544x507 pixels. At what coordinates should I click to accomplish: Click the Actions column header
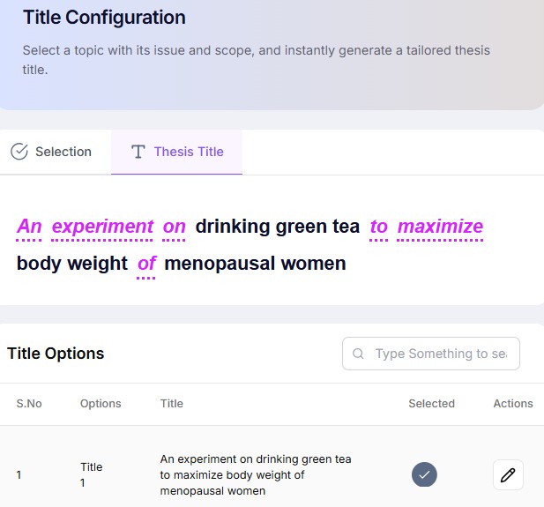pyautogui.click(x=512, y=404)
